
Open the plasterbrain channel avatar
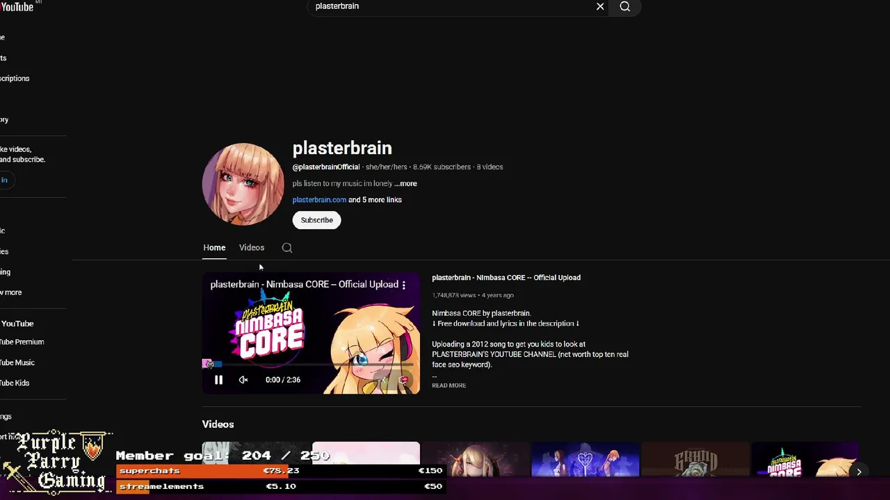click(x=243, y=184)
